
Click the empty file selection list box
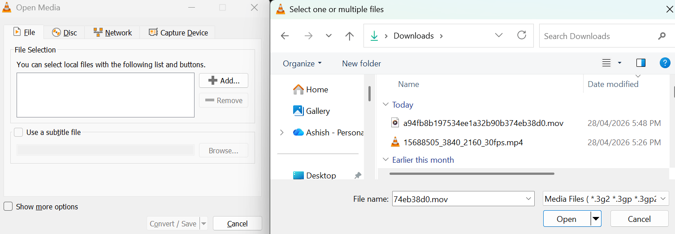click(105, 95)
